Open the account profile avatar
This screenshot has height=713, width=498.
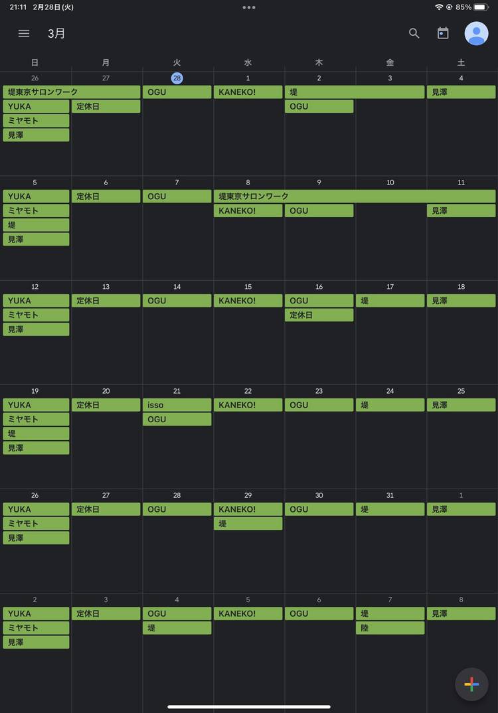click(x=476, y=33)
